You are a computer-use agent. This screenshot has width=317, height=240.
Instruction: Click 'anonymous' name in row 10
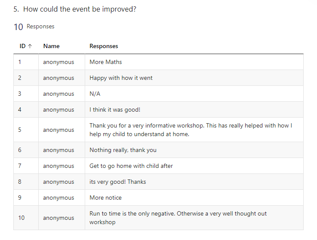point(58,218)
